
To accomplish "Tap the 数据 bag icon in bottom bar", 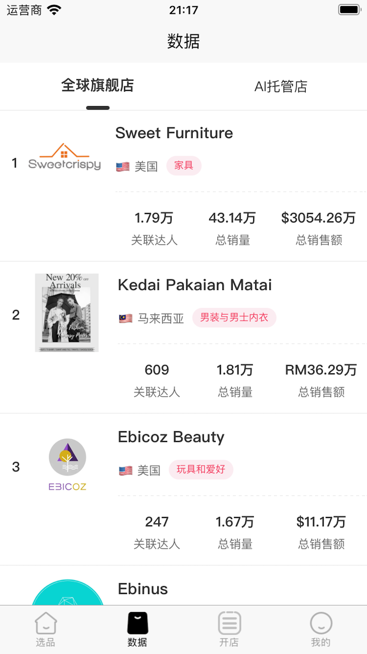I will pos(137,623).
